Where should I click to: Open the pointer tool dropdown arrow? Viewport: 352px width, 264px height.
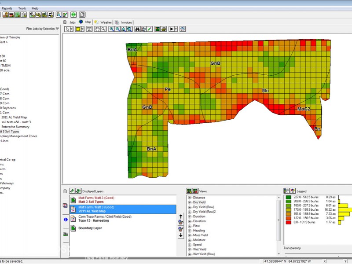click(72, 29)
